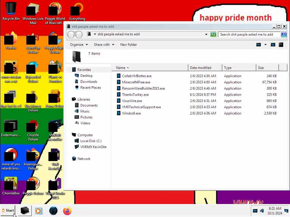
Task: Open the view options dropdown arrow
Action: 265,45
